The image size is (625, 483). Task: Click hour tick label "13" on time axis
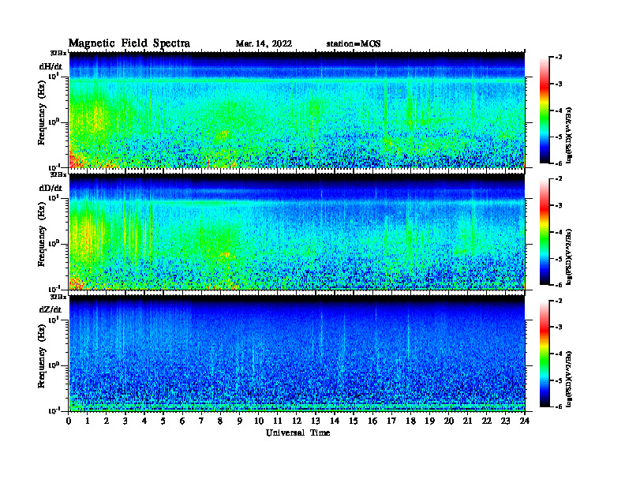[316, 421]
